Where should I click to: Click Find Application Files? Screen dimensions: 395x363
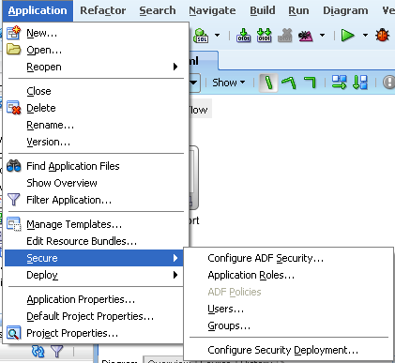(x=97, y=166)
